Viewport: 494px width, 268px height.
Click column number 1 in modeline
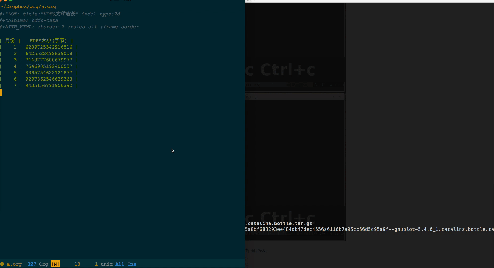coord(96,264)
